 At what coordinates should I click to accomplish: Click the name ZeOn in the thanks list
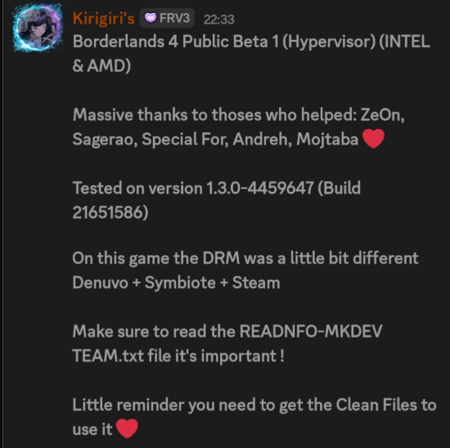point(382,115)
